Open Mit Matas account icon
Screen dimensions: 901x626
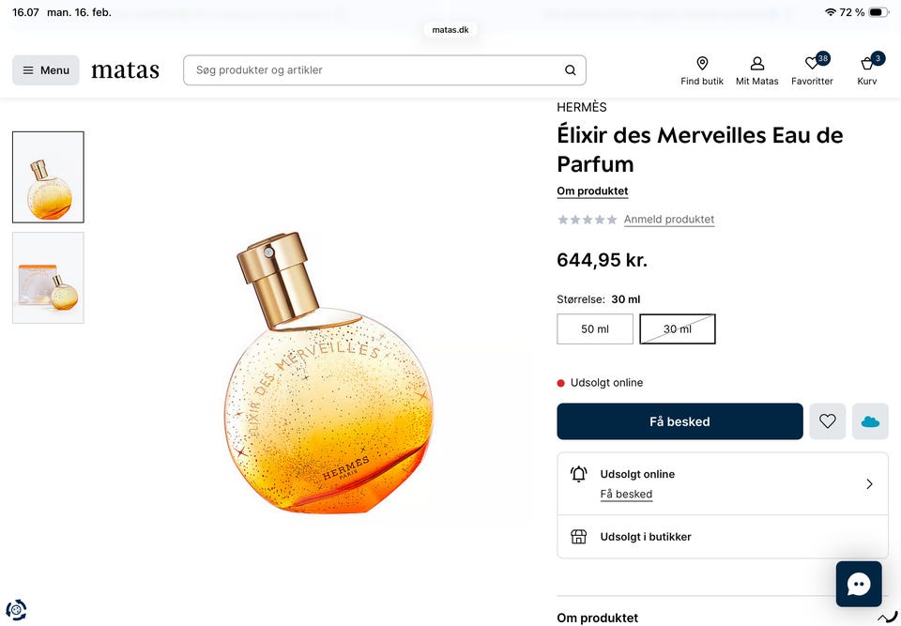tap(756, 64)
